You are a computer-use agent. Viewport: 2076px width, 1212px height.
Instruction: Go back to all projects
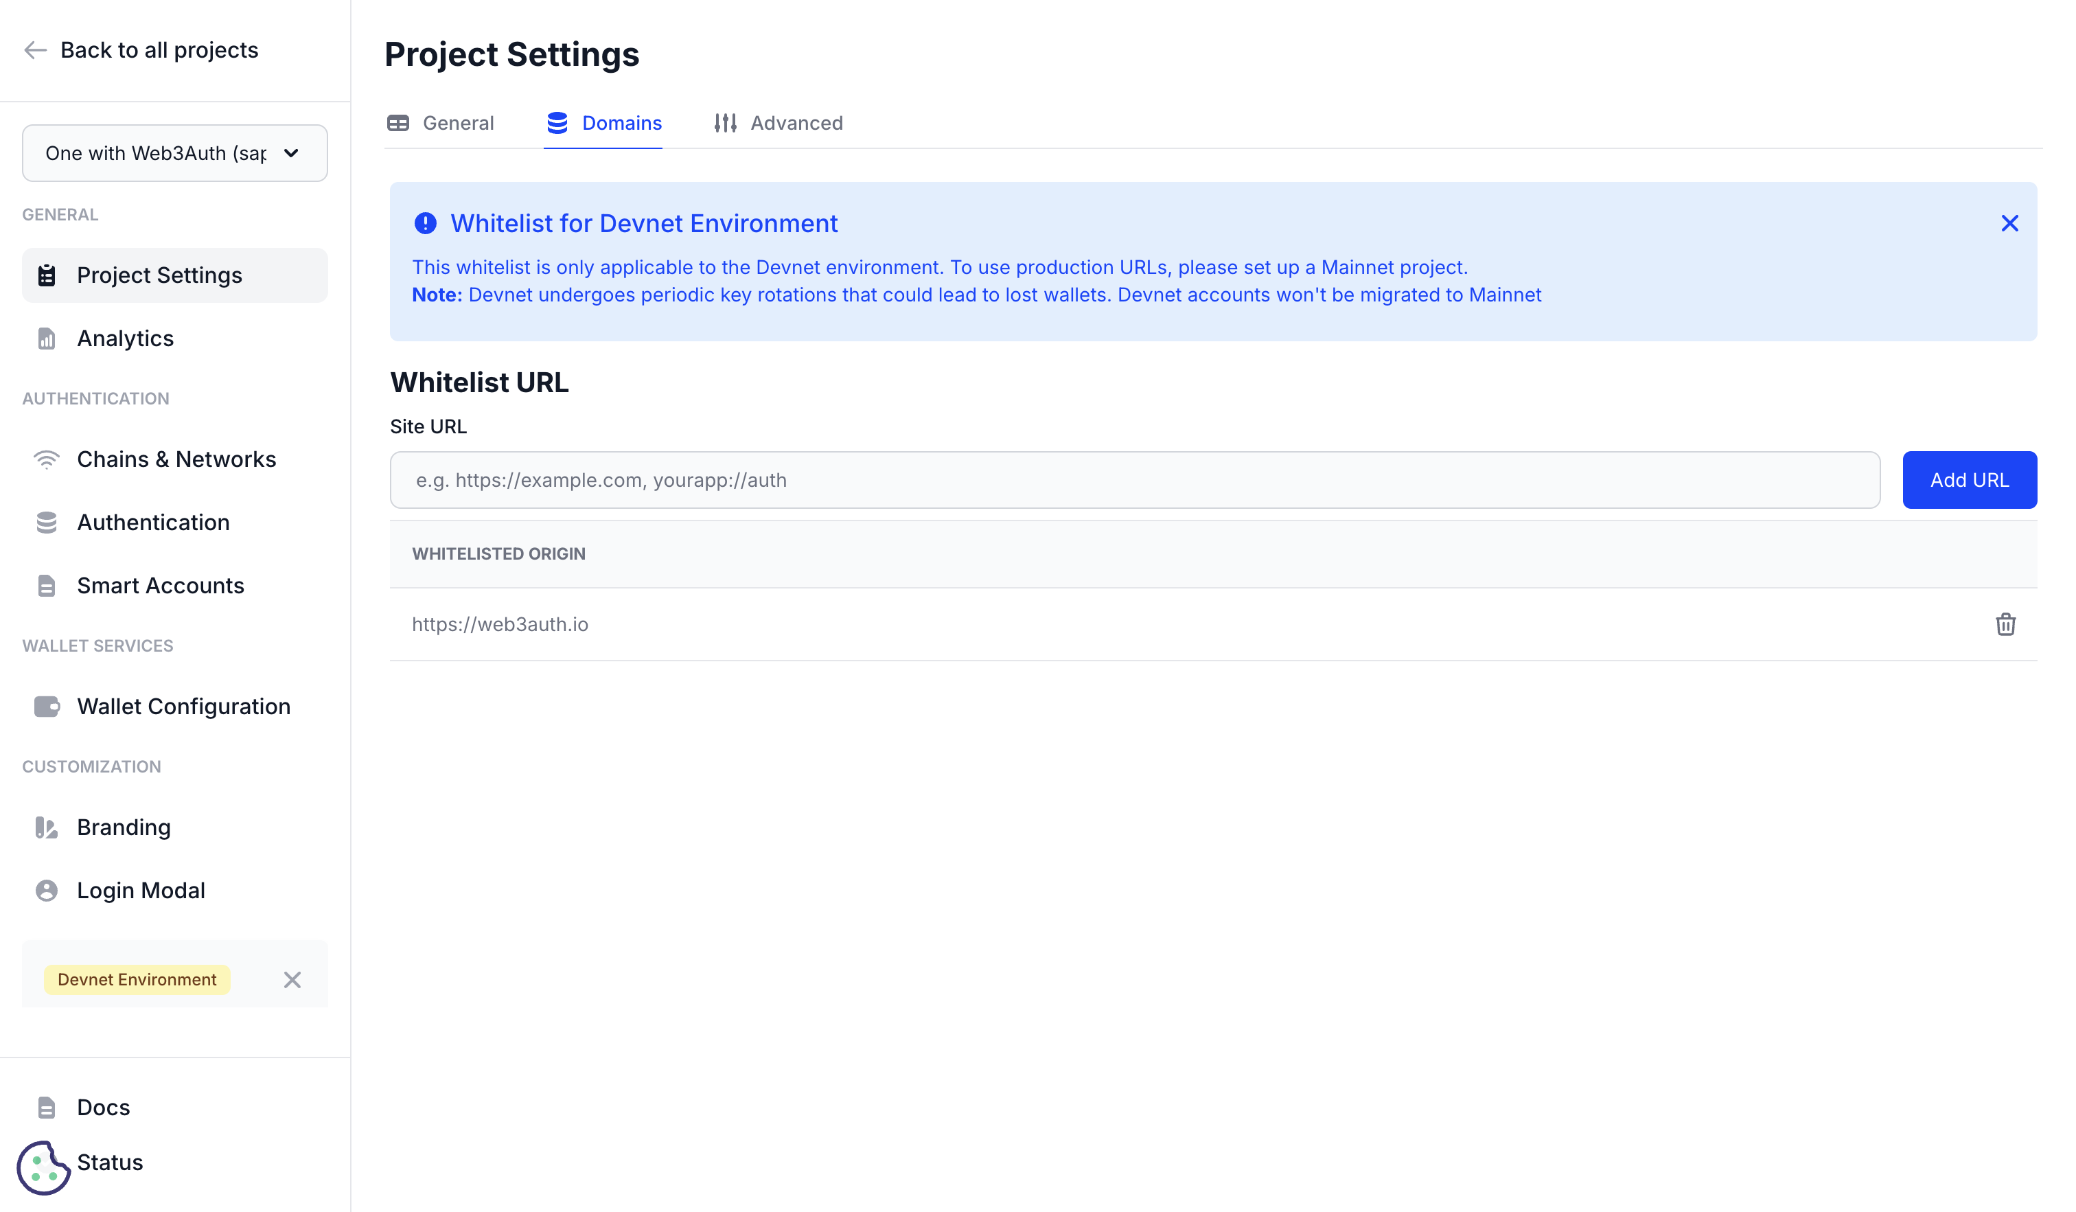(140, 50)
